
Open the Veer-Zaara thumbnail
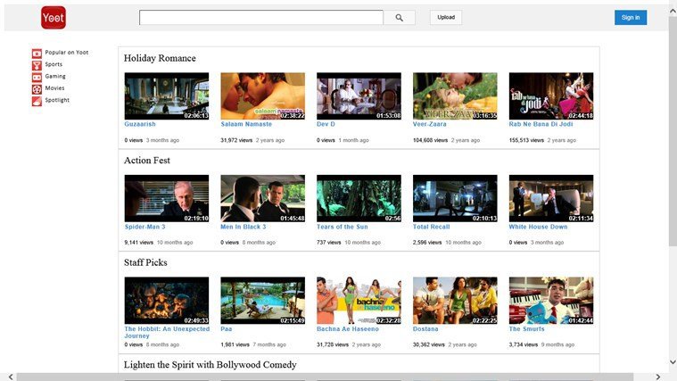455,95
